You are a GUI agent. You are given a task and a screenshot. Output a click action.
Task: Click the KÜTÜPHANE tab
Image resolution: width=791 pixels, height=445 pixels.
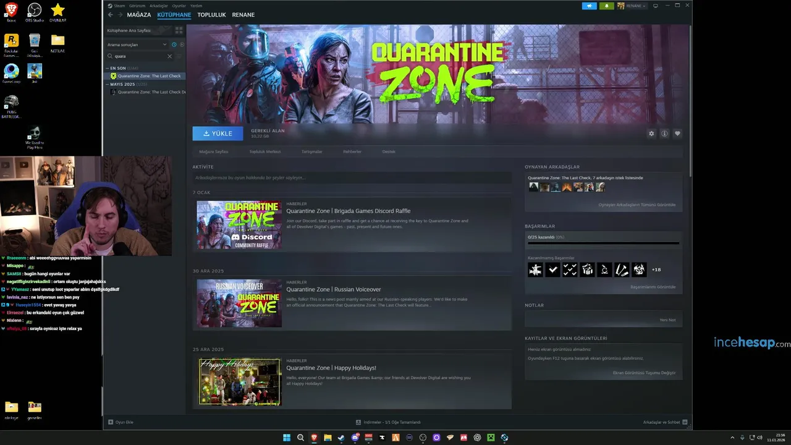(x=174, y=15)
